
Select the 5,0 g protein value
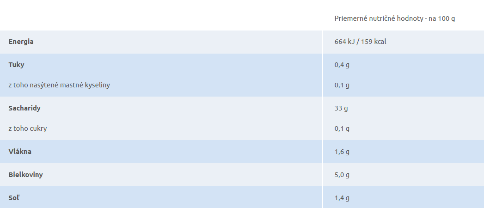342,175
